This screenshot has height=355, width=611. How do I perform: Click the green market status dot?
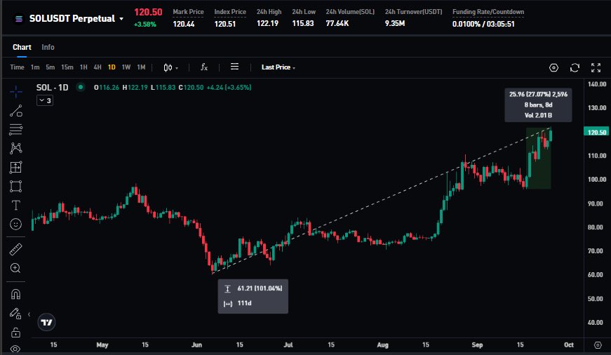click(x=81, y=87)
